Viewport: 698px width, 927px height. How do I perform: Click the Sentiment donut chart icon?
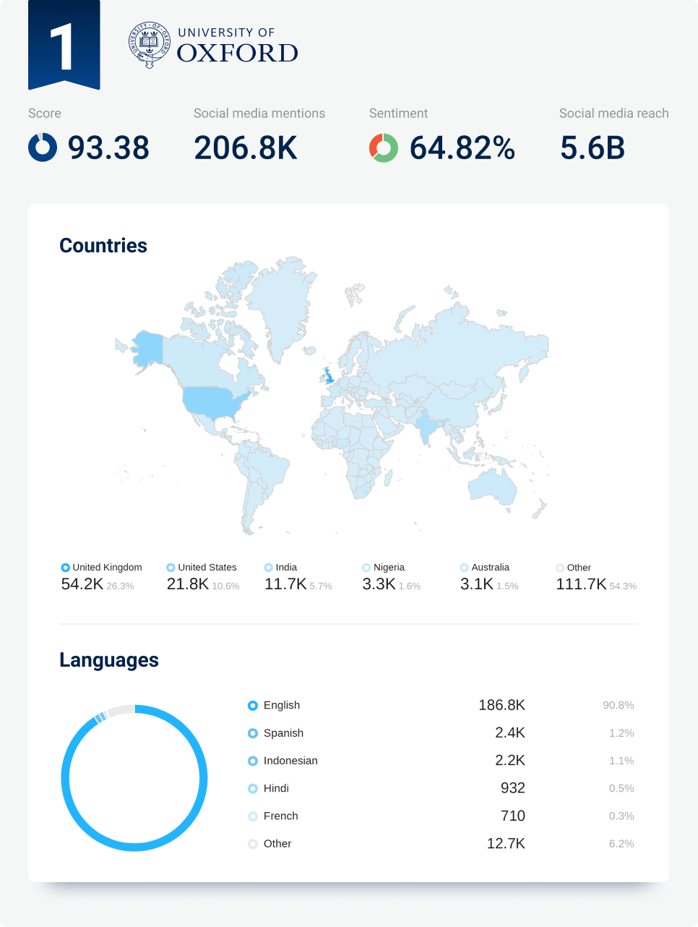tap(384, 148)
